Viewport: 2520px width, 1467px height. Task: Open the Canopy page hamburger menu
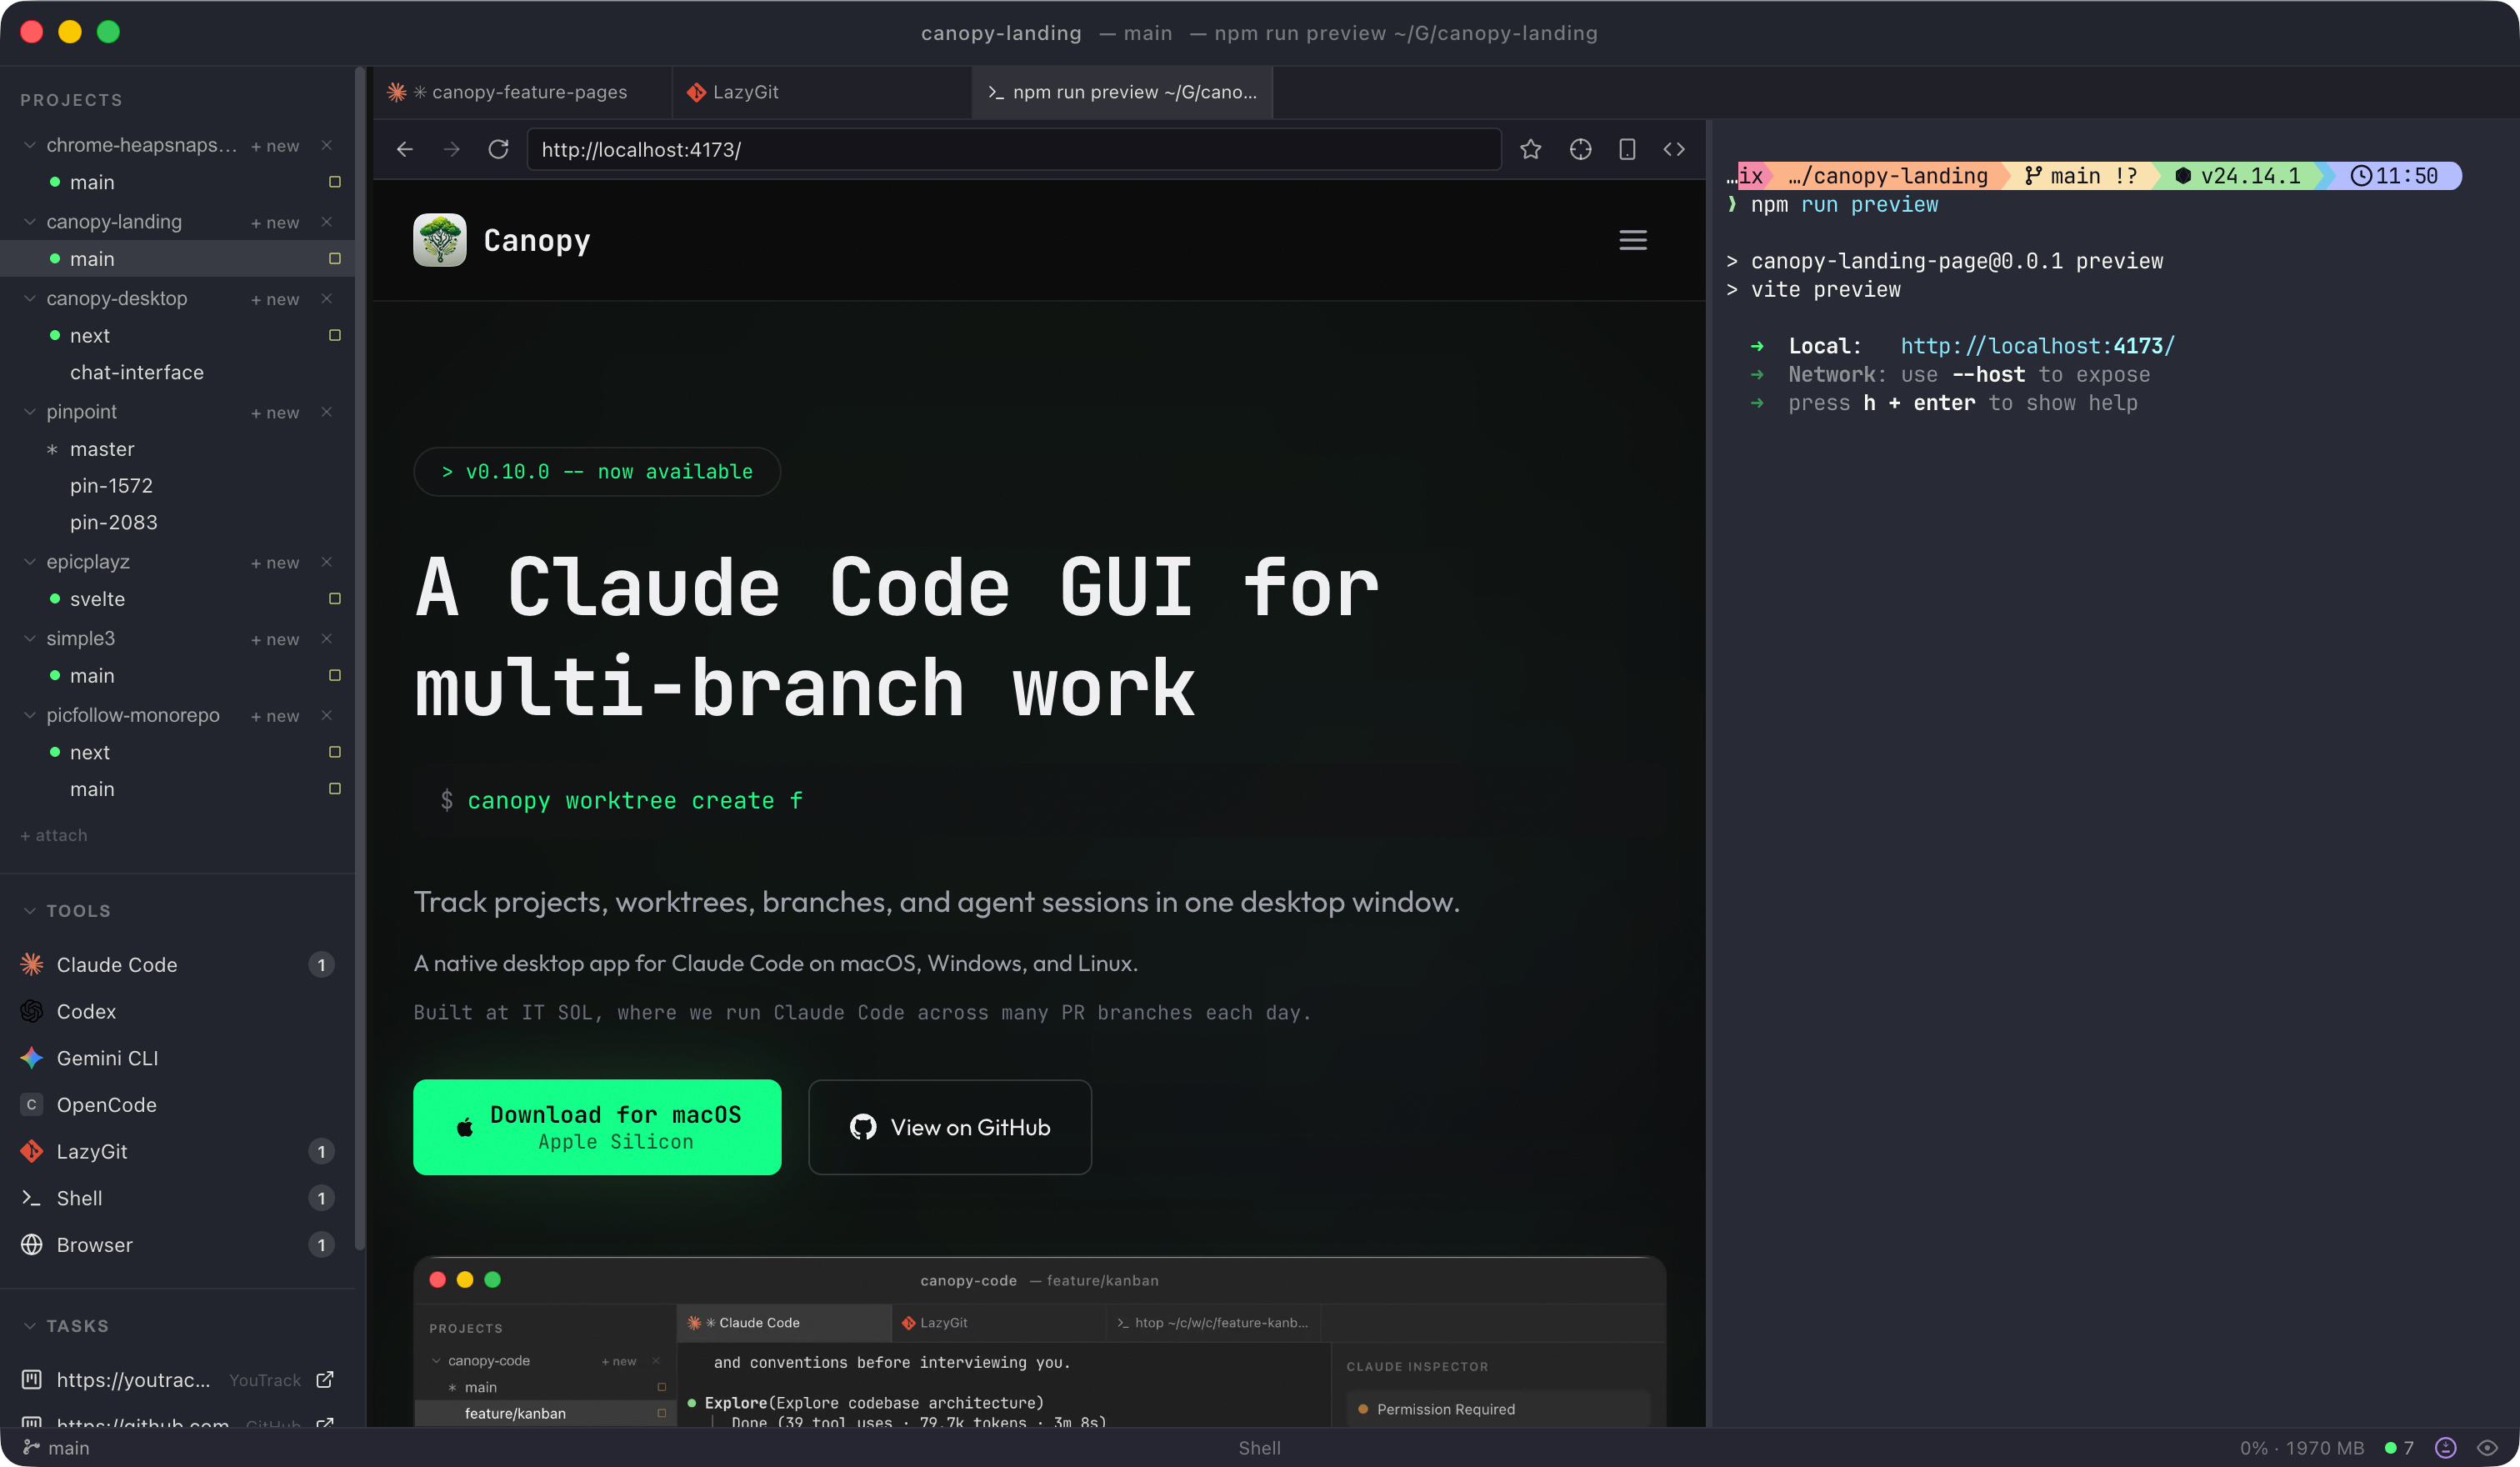click(1632, 240)
